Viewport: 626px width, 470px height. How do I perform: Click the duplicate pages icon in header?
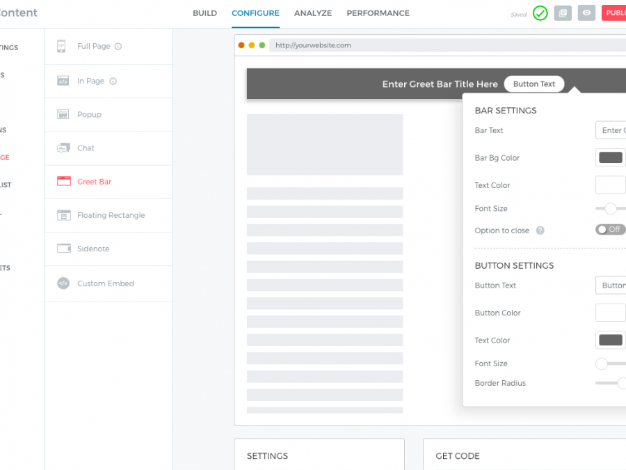563,13
